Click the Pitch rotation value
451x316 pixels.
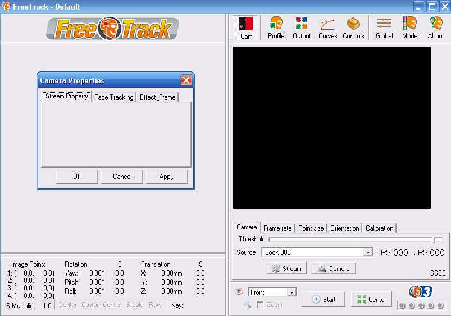[97, 282]
